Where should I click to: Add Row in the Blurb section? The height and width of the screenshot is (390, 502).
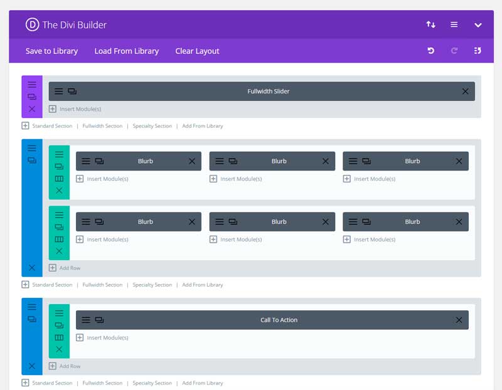pos(65,268)
